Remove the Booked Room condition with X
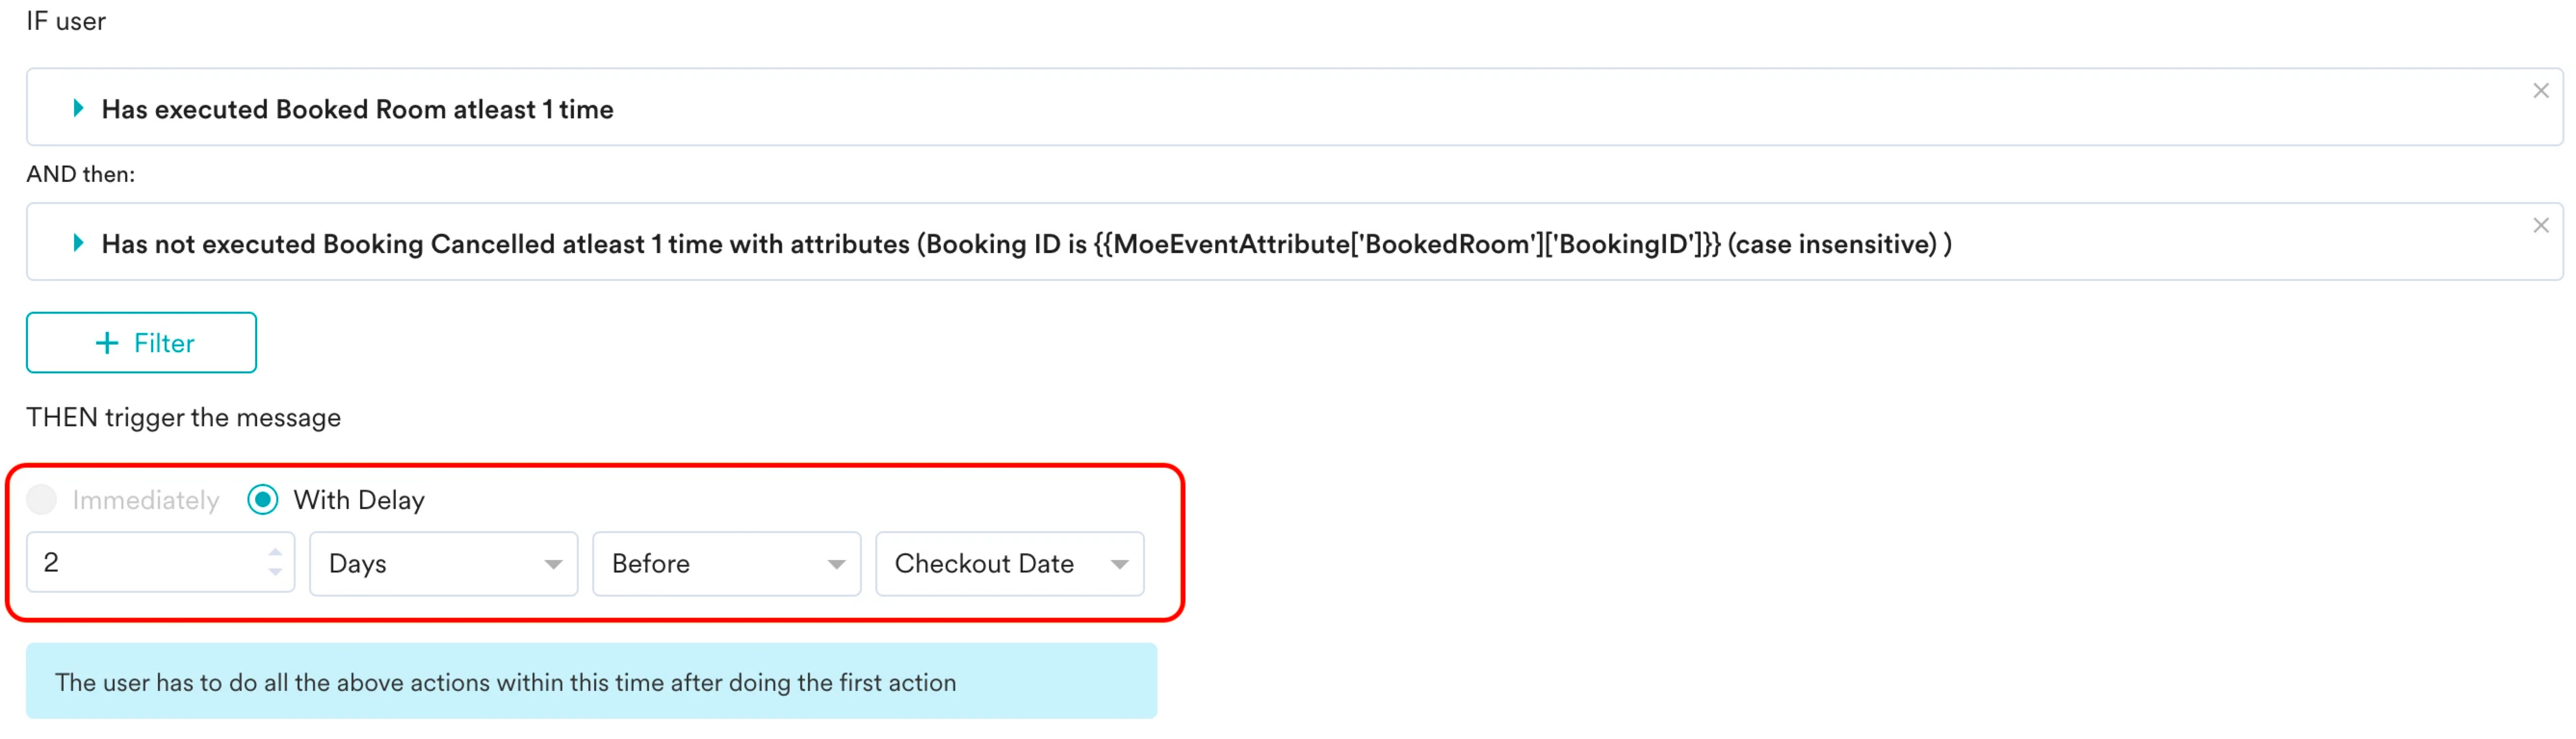 [2540, 91]
